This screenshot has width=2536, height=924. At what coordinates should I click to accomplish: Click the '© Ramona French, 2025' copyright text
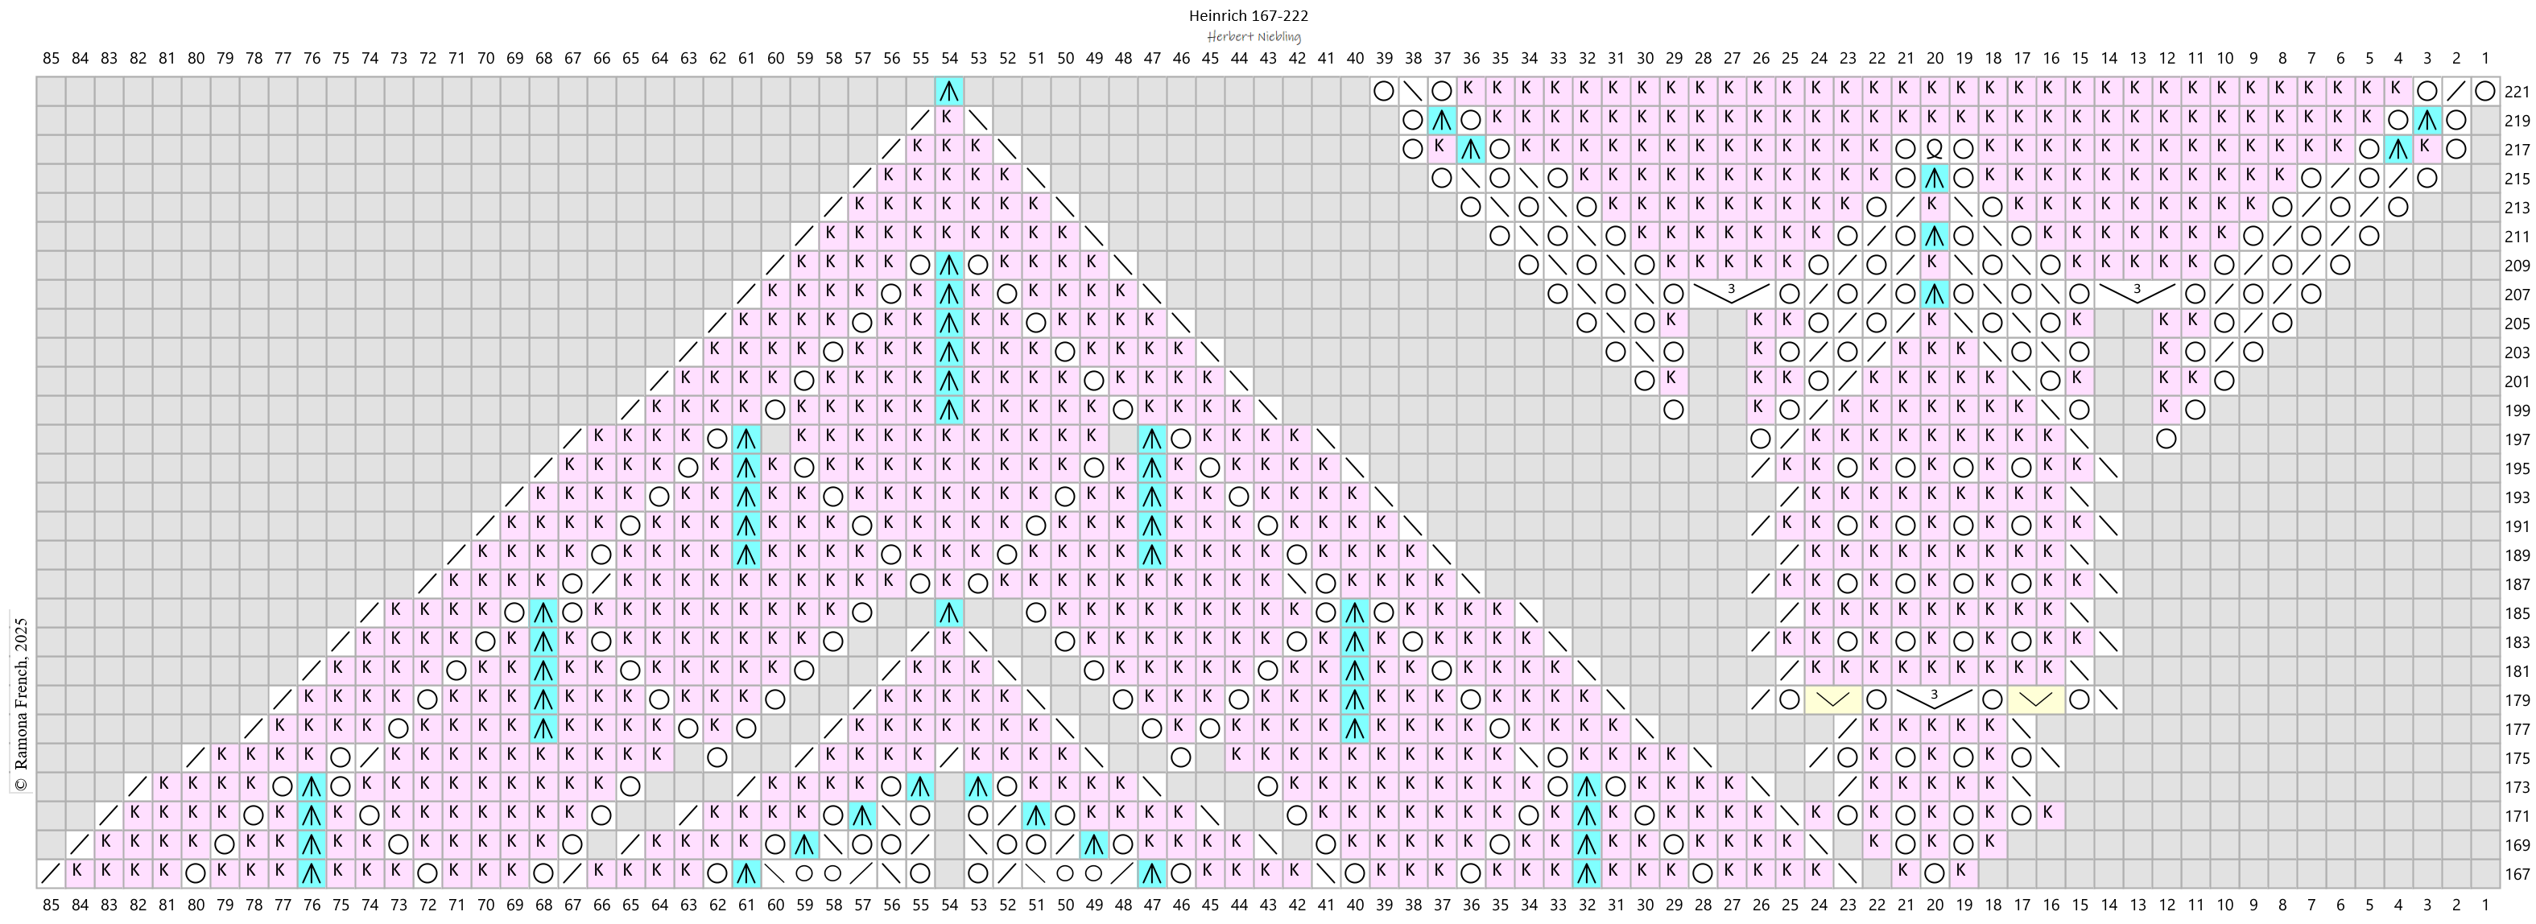pos(21,703)
